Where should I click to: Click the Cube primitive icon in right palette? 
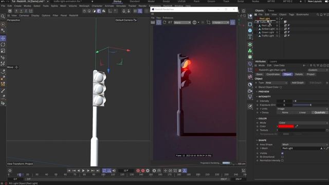(250, 24)
